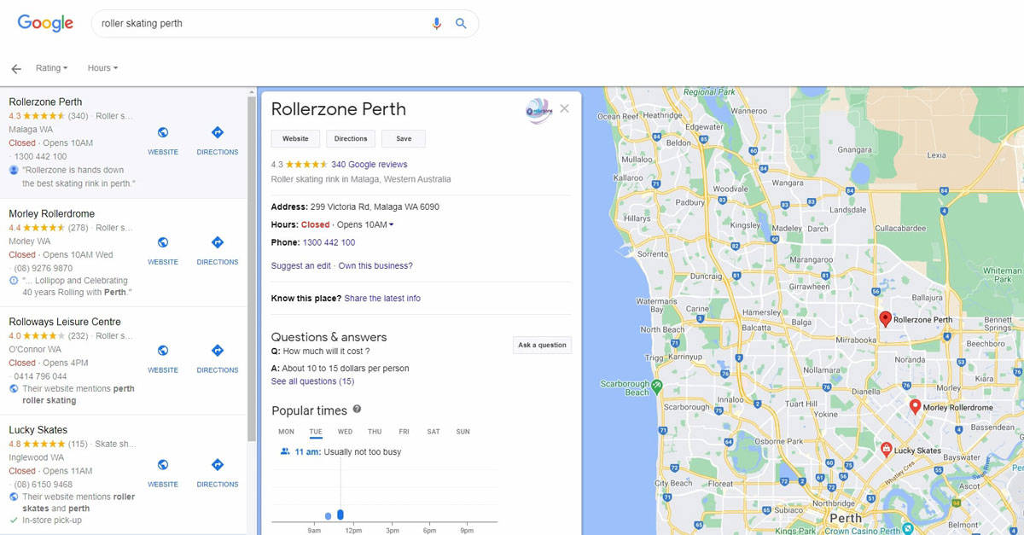Click in the search input field

tap(260, 24)
